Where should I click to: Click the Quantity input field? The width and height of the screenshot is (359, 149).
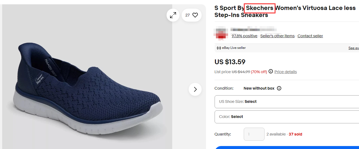coord(254,134)
